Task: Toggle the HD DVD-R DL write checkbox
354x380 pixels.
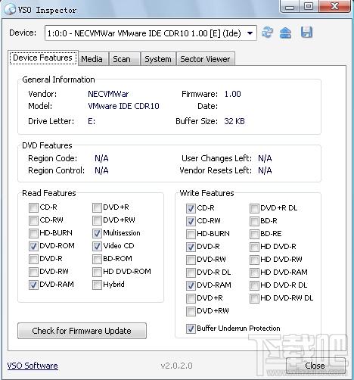Action: coord(254,285)
